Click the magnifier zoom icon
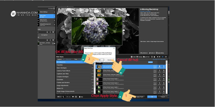This screenshot has width=215, height=107. (x=63, y=97)
